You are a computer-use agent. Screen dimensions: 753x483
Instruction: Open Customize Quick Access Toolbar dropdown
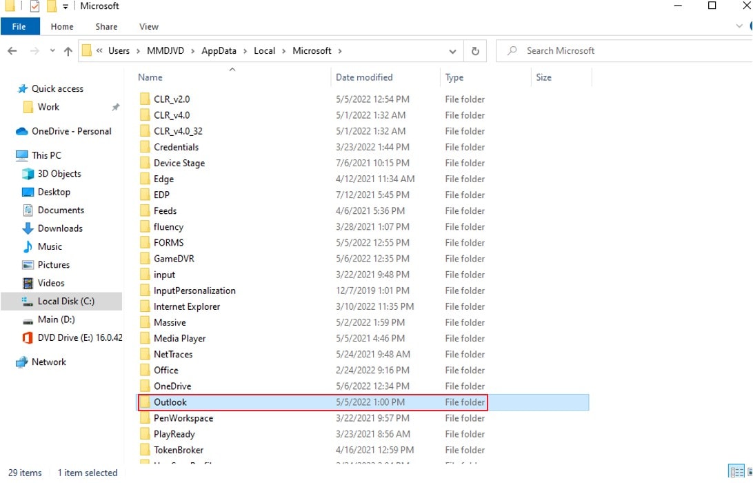click(66, 7)
